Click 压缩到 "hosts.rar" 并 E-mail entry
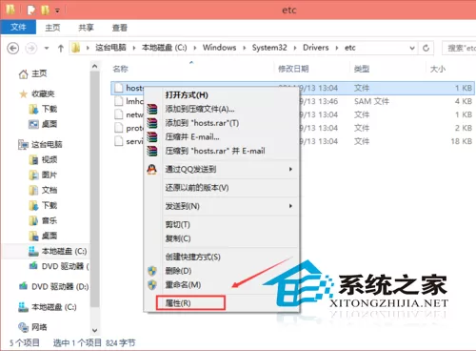 [215, 151]
